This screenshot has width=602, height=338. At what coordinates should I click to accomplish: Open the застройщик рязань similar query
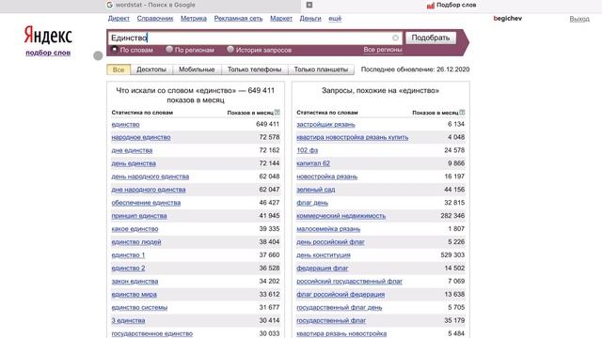pos(325,124)
